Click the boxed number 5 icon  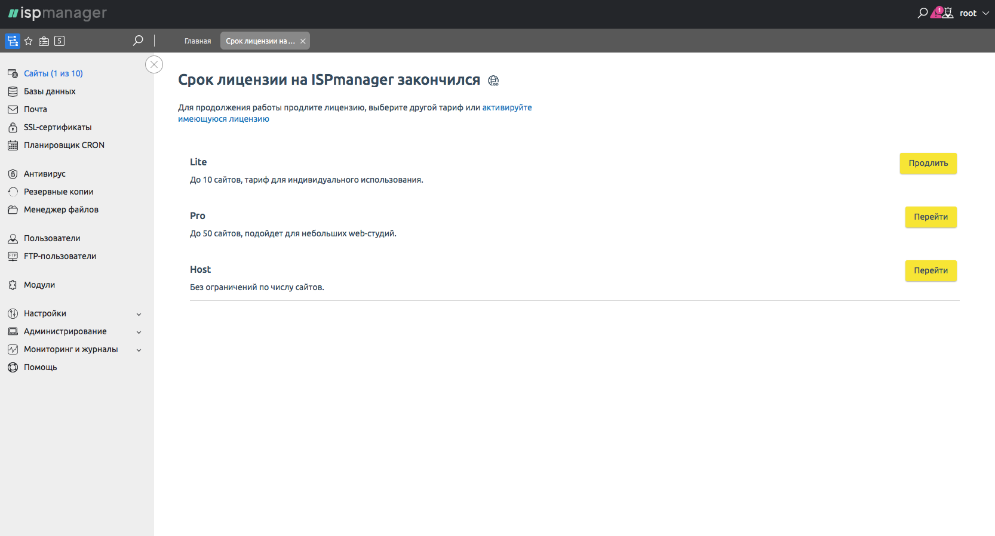59,41
